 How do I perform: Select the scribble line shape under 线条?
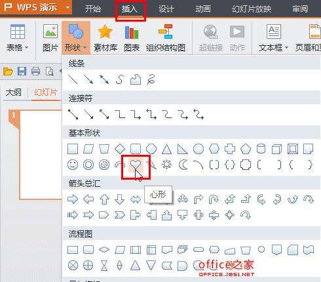pos(151,79)
